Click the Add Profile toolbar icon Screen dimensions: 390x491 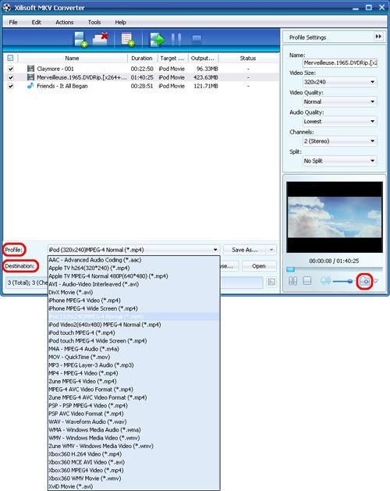click(128, 39)
